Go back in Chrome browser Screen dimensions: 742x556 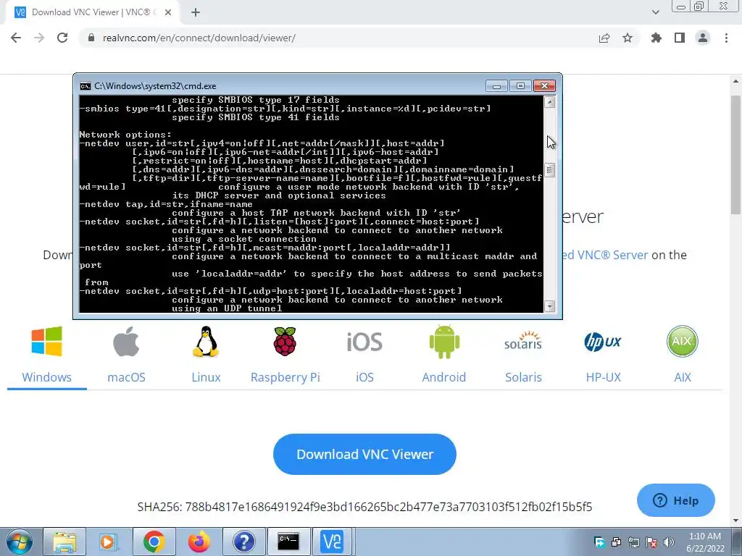point(16,38)
